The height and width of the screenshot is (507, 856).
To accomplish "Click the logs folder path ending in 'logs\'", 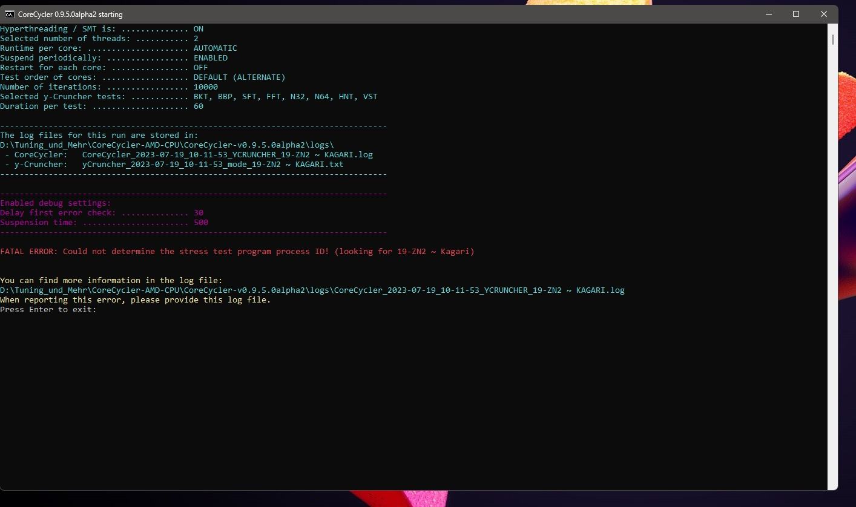I will pos(167,145).
